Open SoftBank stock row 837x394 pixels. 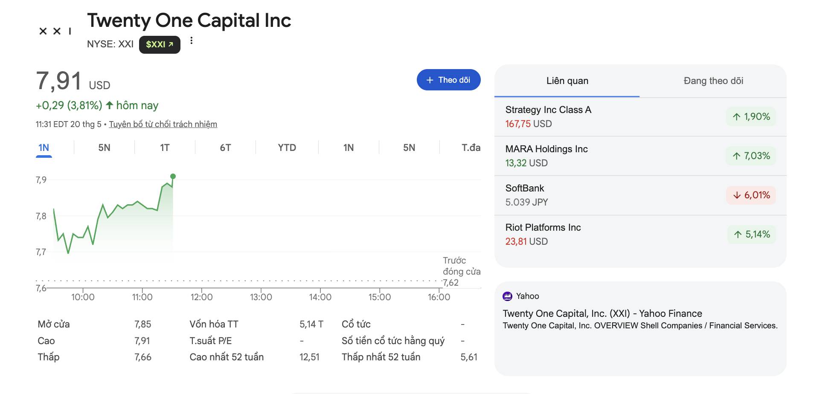click(640, 195)
